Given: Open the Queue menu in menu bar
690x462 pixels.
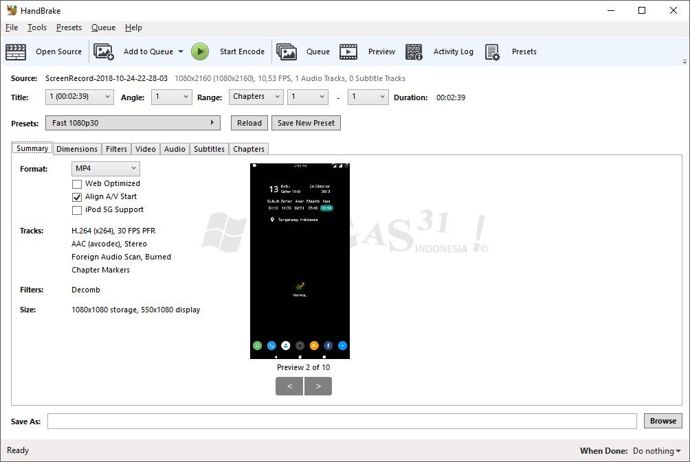Looking at the screenshot, I should [x=103, y=27].
